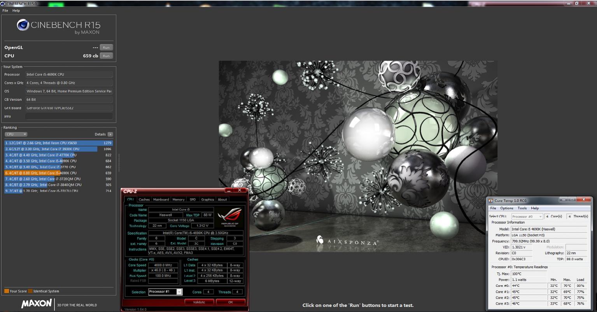The image size is (597, 312).
Task: Click OS field Windows 7, 64 Bit
Action: 69,91
